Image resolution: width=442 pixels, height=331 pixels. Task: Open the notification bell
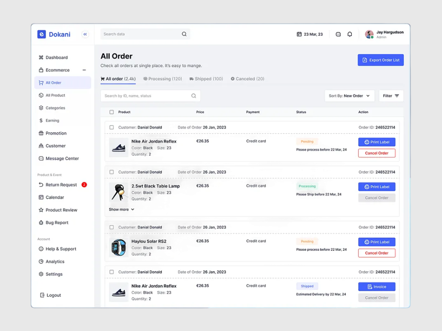point(350,34)
